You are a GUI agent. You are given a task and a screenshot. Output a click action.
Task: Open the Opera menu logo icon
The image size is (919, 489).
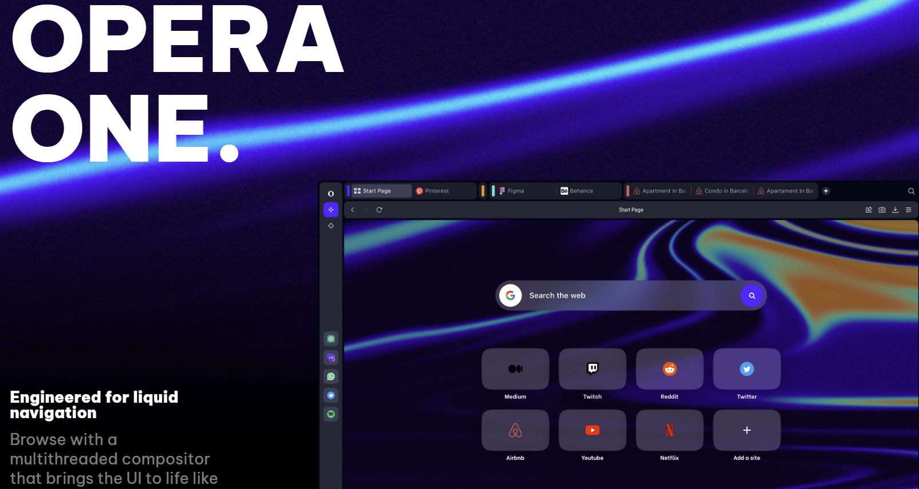331,194
